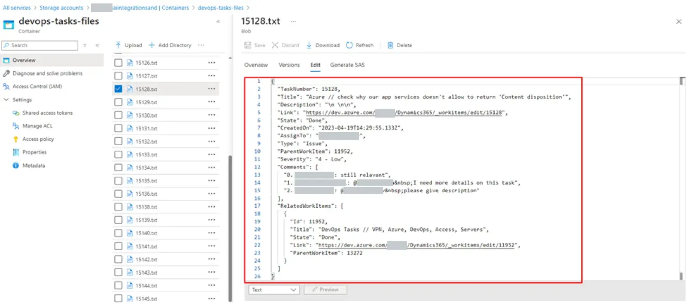Click line number 12 in editor

tap(257, 167)
